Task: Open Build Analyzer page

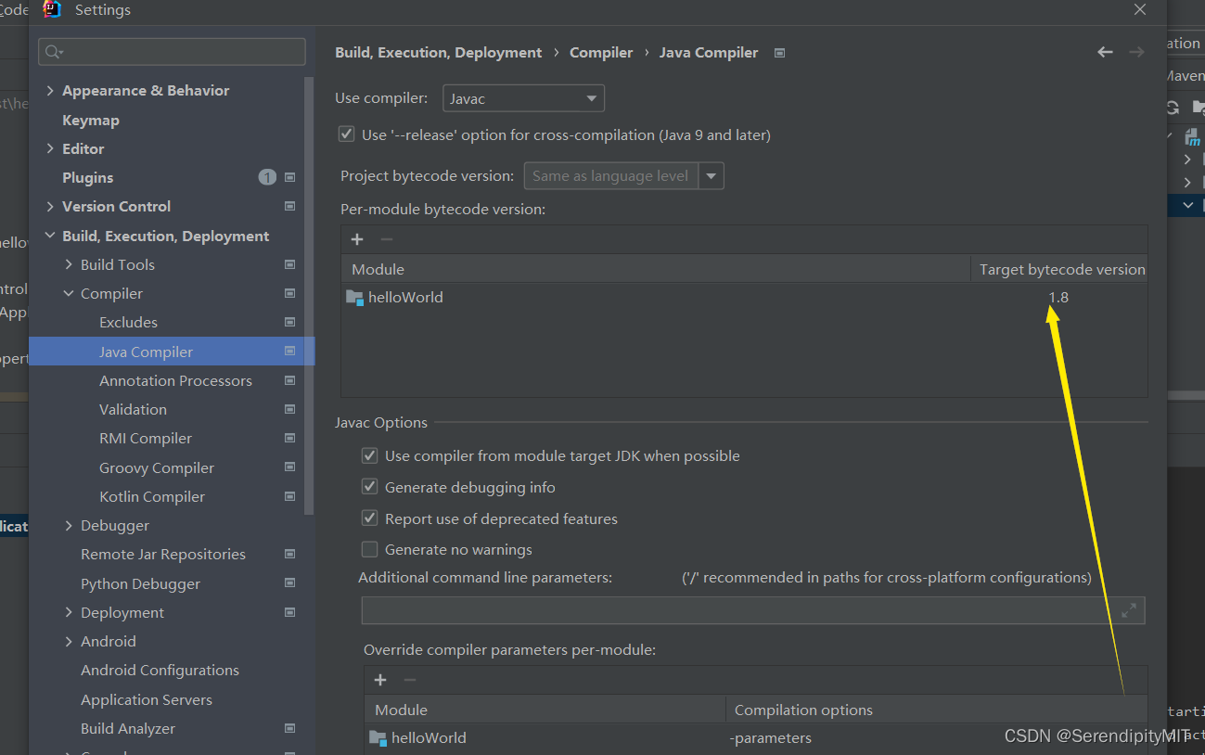Action: click(x=128, y=728)
